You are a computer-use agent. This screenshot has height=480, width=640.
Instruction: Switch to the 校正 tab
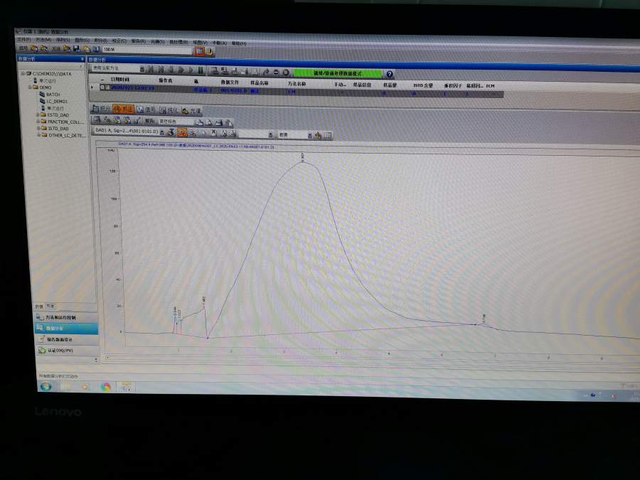point(123,109)
